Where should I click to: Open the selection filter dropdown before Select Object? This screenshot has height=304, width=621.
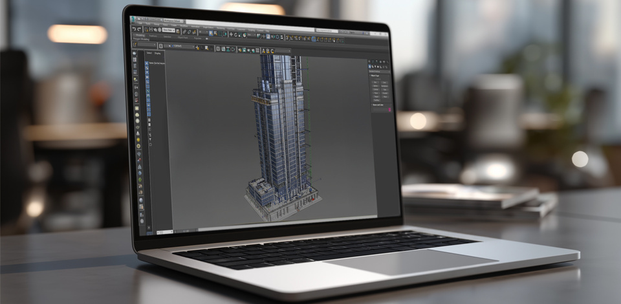203,32
